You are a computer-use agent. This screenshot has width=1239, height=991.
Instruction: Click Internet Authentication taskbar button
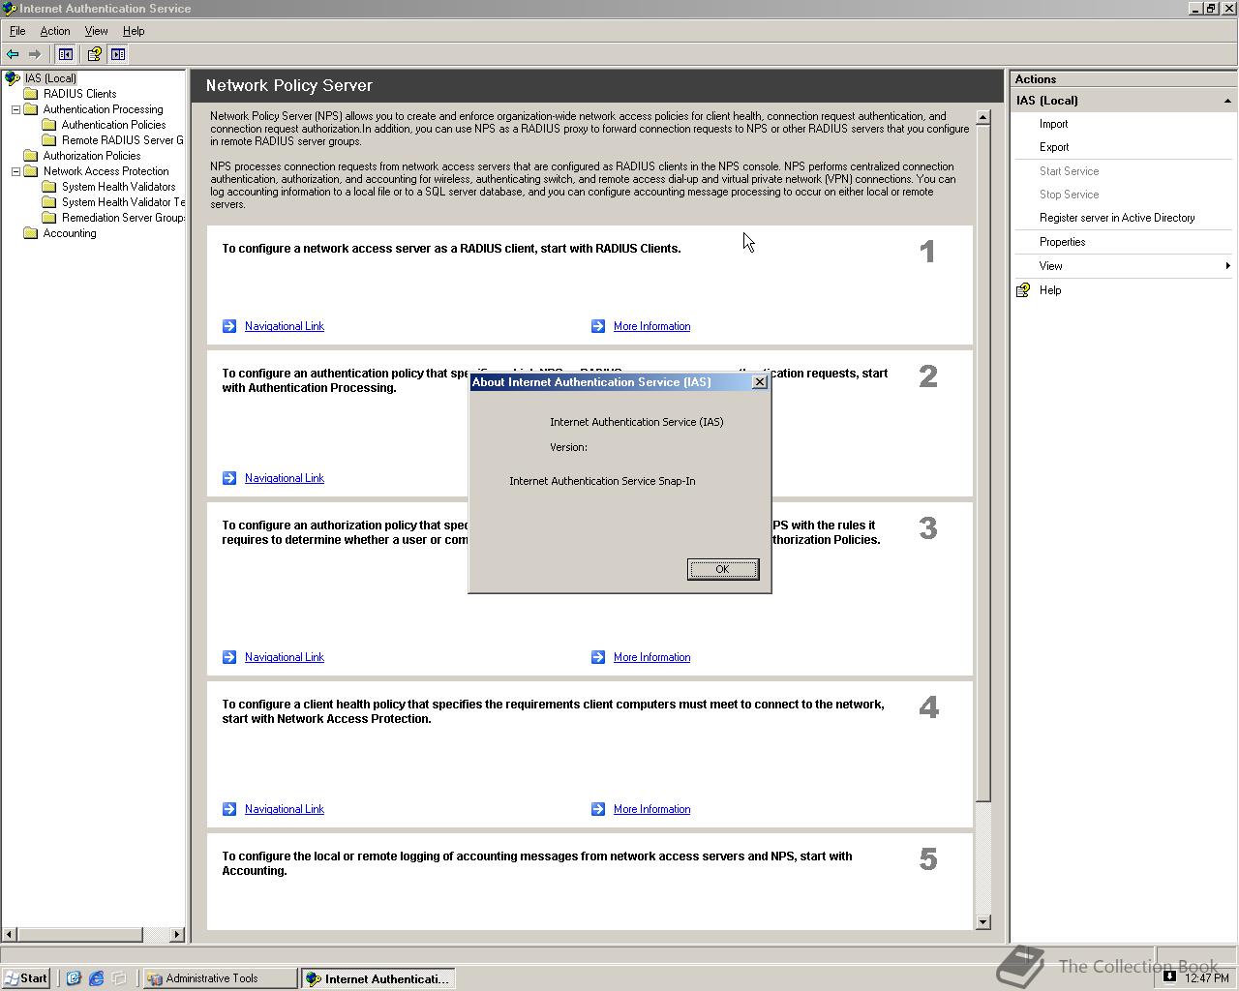tap(378, 978)
